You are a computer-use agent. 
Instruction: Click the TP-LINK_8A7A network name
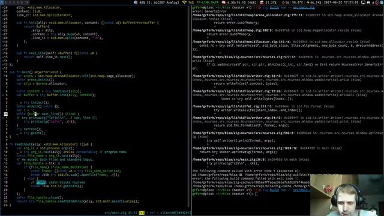208,2
